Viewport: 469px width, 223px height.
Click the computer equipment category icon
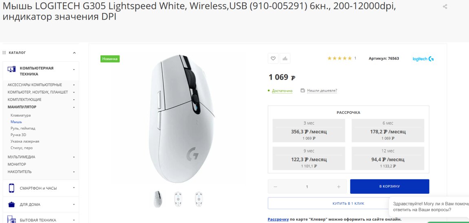coord(11,69)
